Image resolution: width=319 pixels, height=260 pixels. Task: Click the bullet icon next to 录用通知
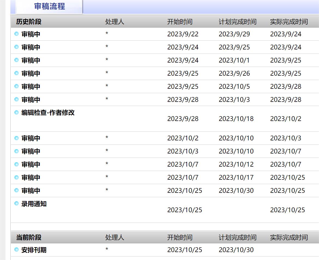point(16,203)
